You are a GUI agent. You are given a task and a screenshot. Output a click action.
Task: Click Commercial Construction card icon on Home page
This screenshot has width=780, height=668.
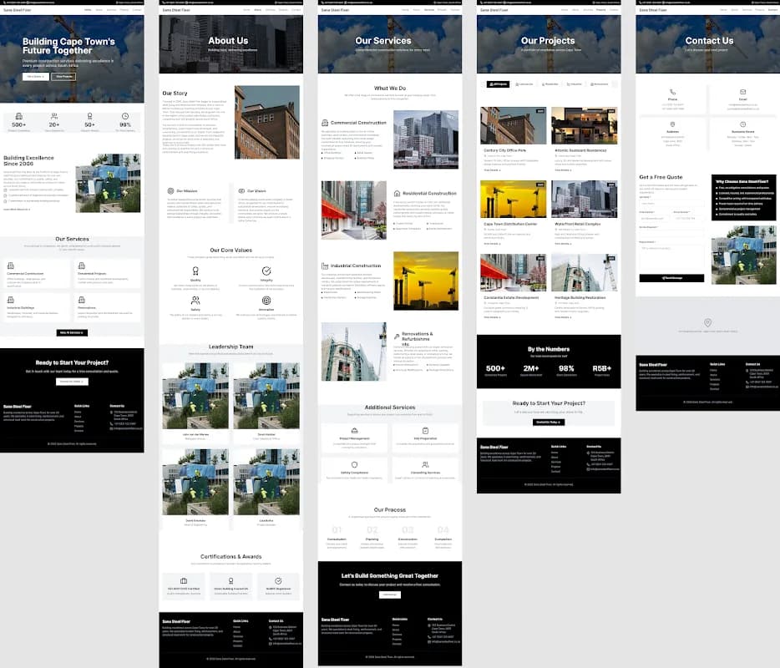[11, 266]
